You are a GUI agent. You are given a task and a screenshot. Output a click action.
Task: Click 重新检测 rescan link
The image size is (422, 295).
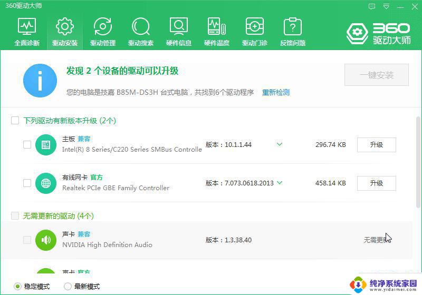tap(276, 92)
